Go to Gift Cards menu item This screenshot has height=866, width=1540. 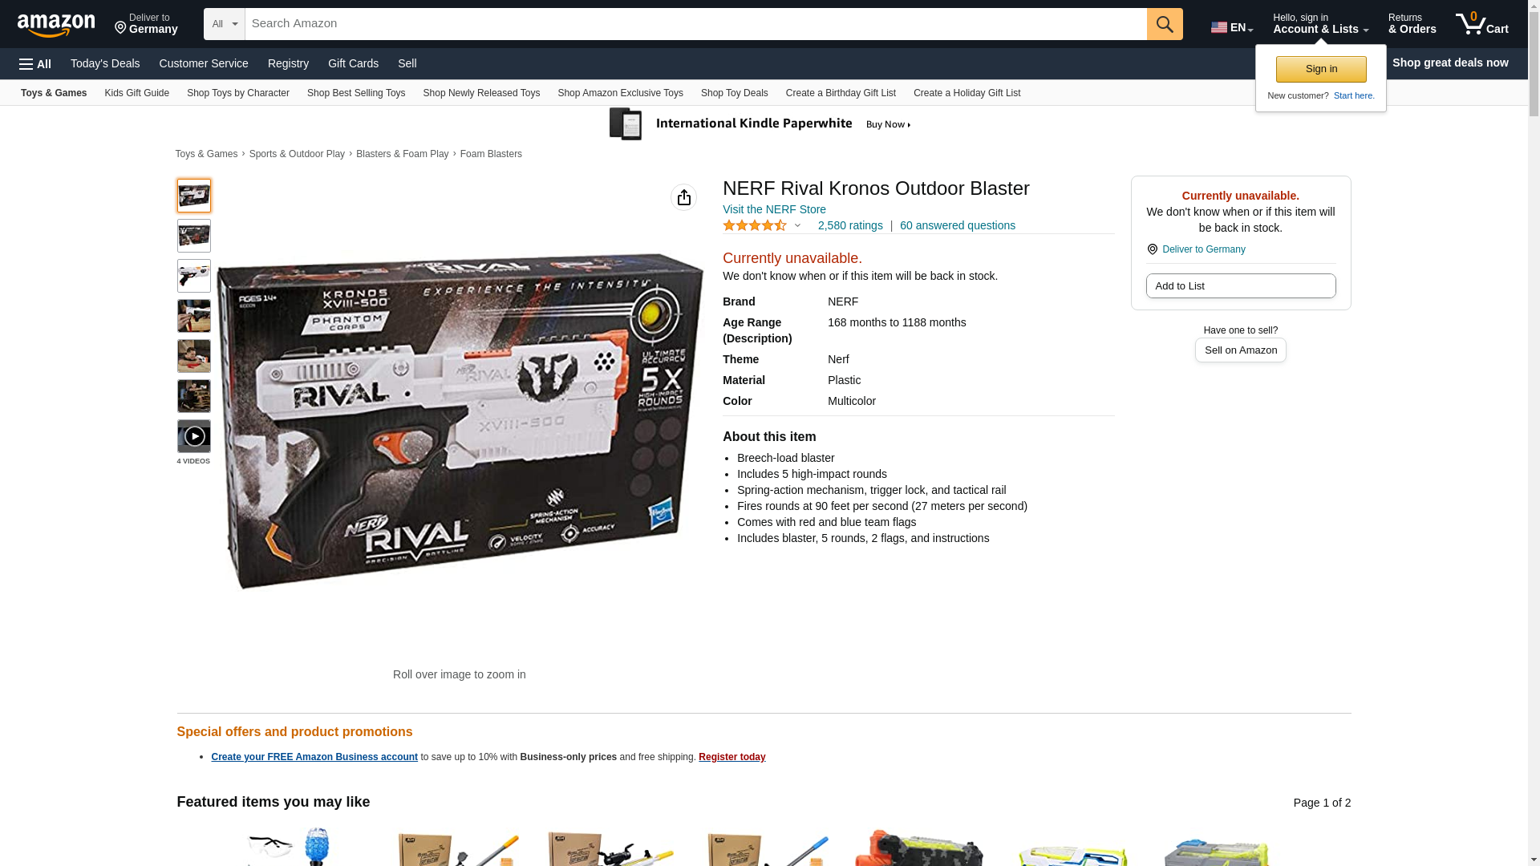[353, 63]
